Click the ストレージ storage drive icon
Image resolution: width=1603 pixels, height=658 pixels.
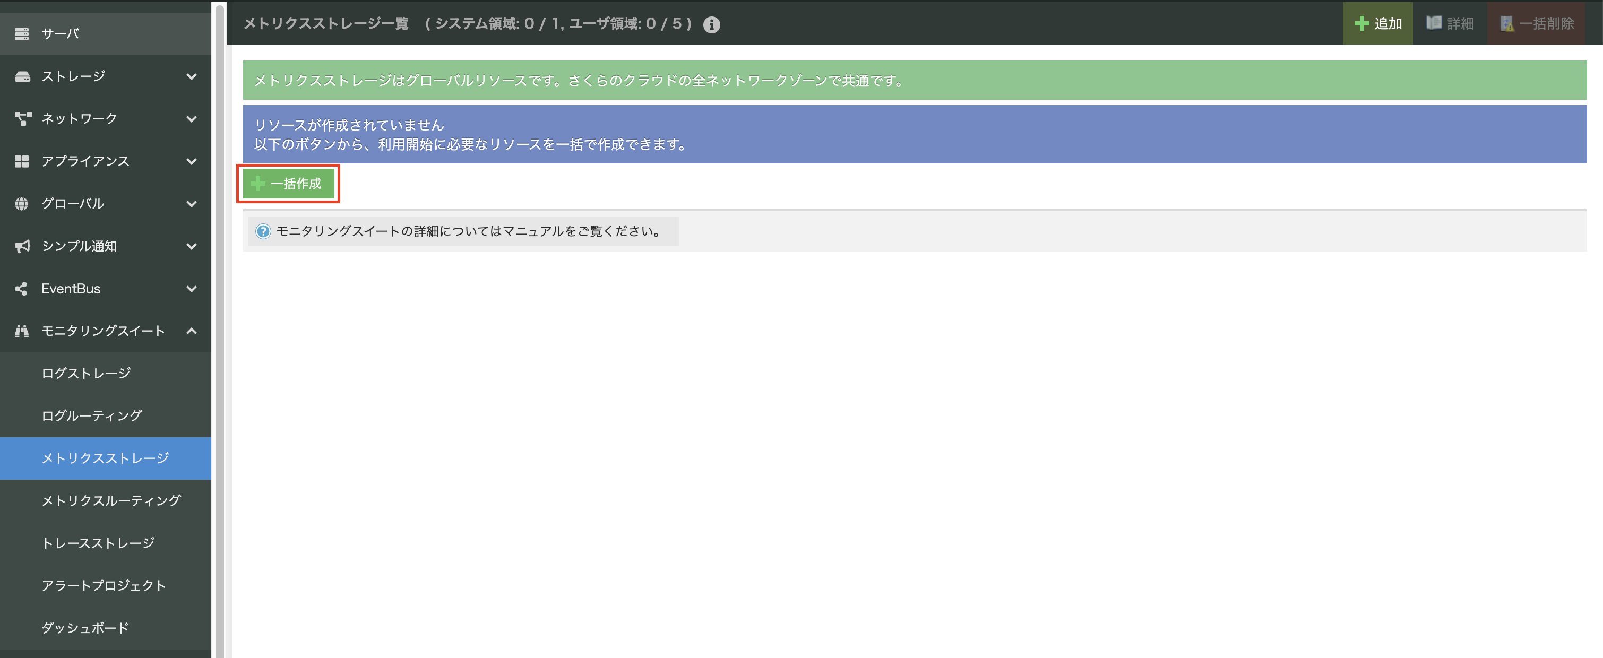coord(22,76)
